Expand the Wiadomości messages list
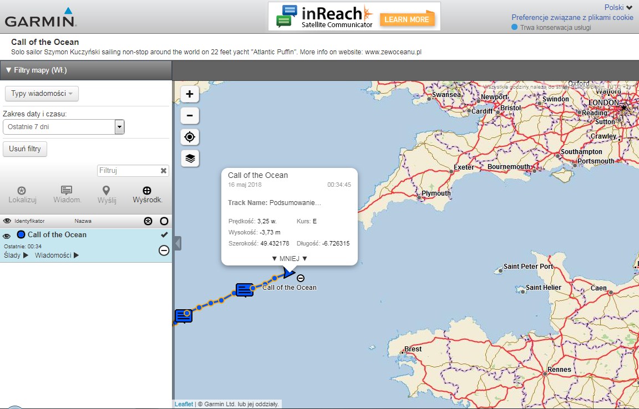Screen dimensions: 639x409 pos(57,255)
